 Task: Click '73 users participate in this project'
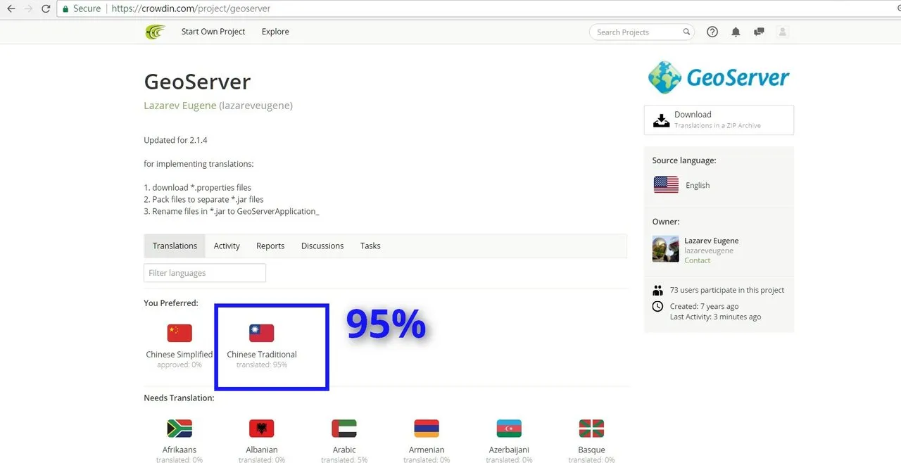[x=727, y=290]
